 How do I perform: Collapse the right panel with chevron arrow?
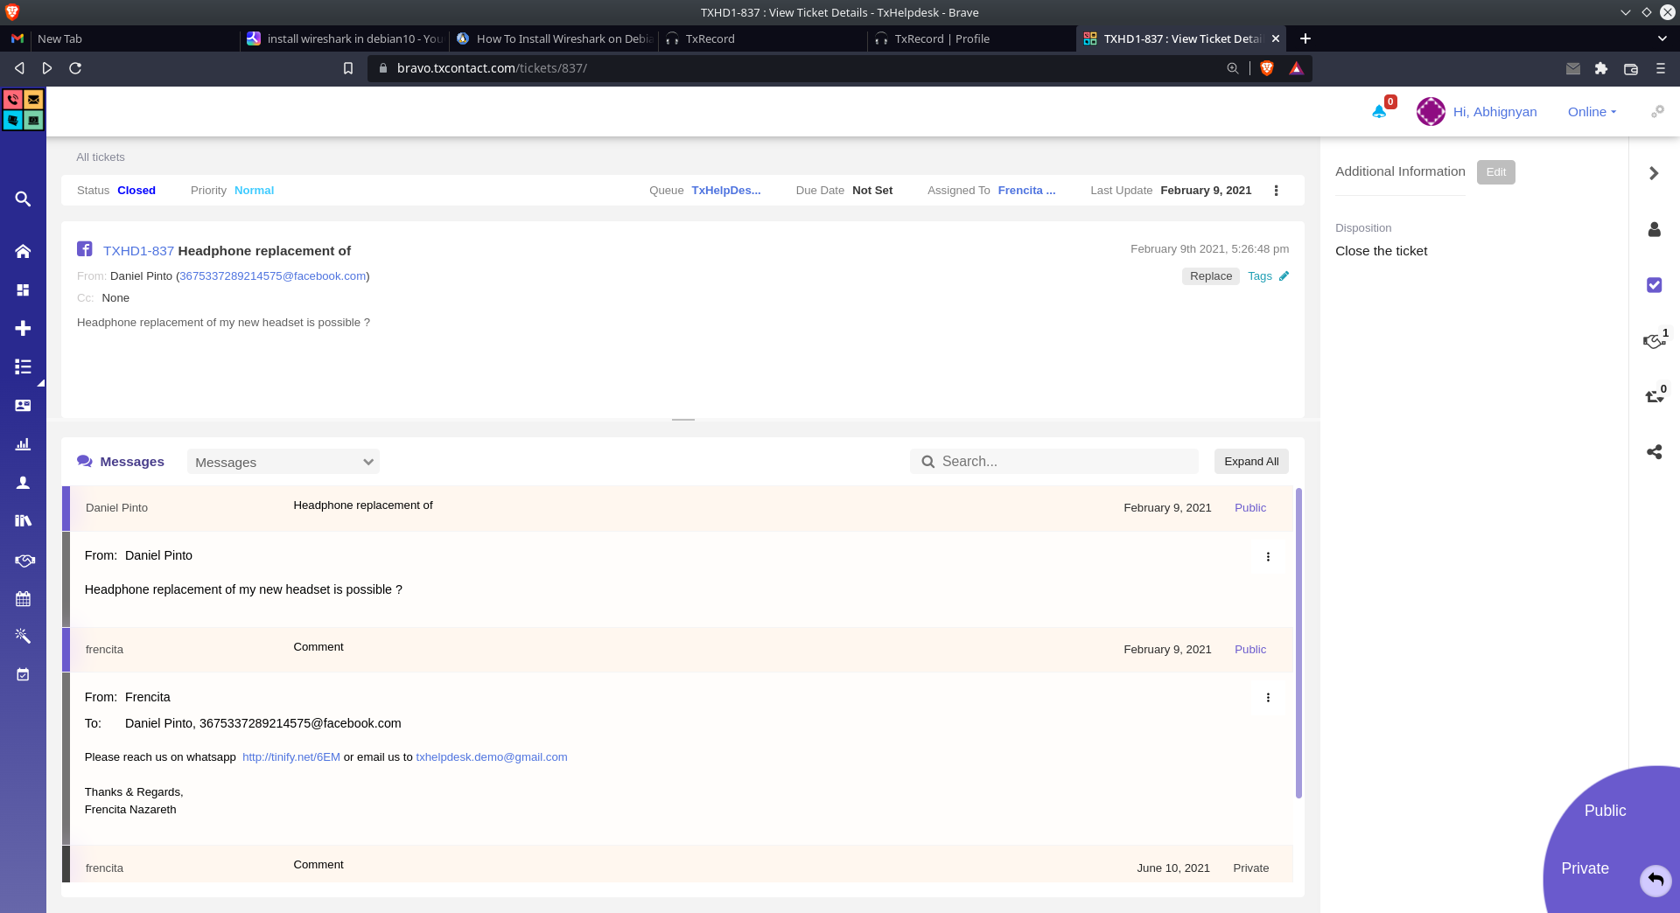pos(1654,173)
